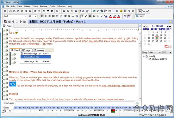Screen dimensions: 174x118
Task: Select center text alignment
Action: (46, 16)
